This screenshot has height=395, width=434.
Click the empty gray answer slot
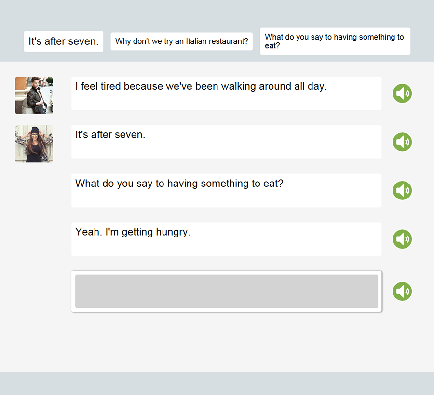click(227, 291)
